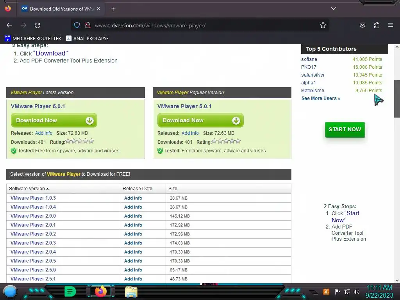Open the volume speaker tray icon

coord(357,291)
